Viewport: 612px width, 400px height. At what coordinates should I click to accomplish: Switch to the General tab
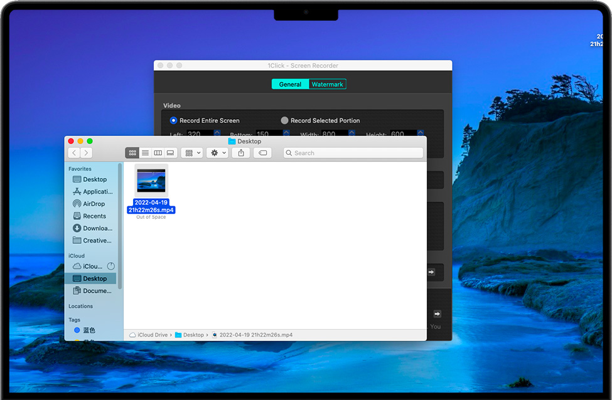tap(290, 84)
